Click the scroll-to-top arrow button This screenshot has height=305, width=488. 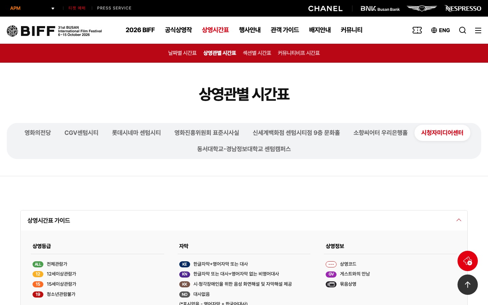tap(468, 285)
